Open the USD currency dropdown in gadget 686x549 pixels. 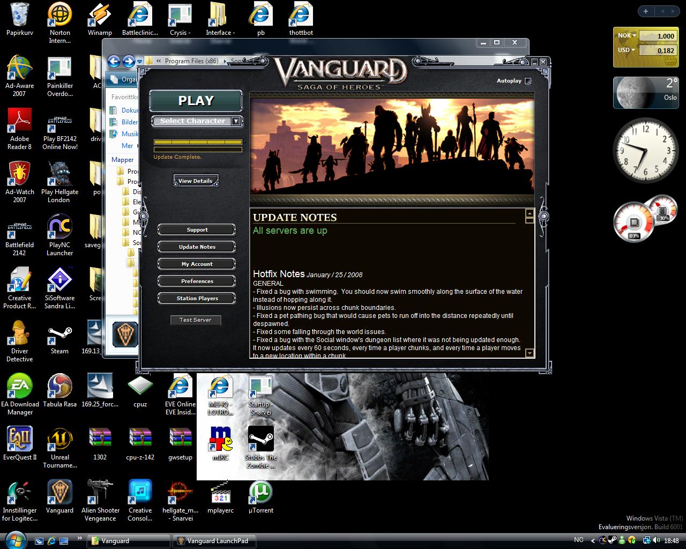coord(627,50)
